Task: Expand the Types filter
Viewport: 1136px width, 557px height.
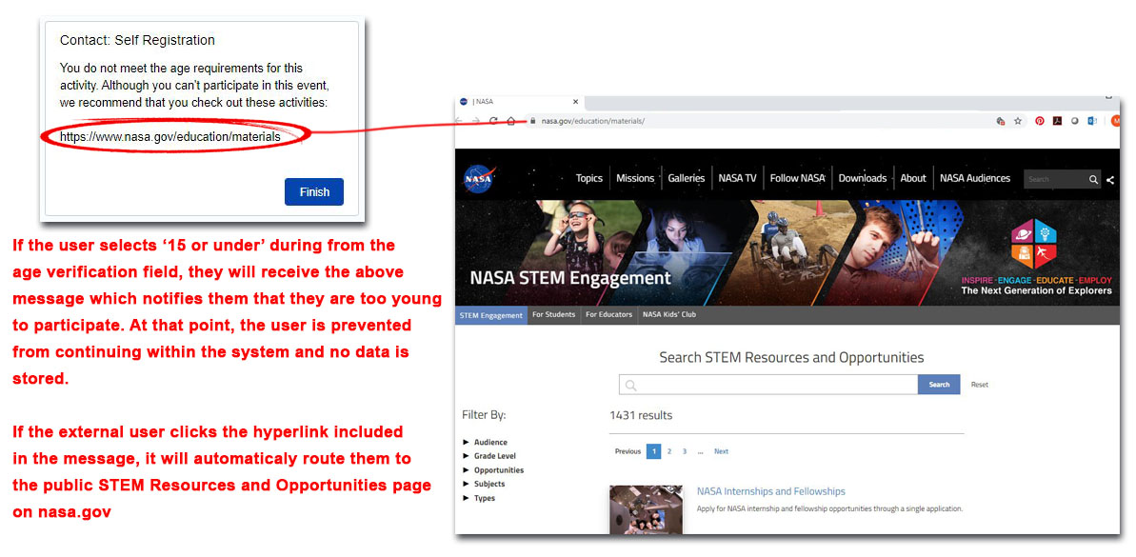Action: tap(484, 498)
